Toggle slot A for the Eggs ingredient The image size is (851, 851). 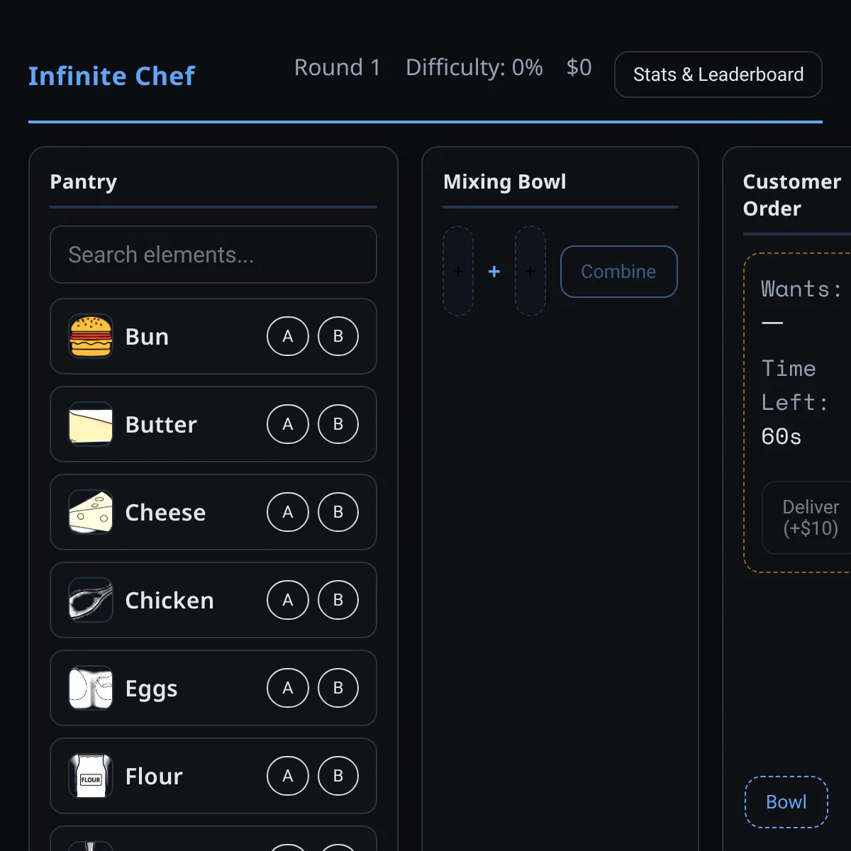pyautogui.click(x=287, y=688)
